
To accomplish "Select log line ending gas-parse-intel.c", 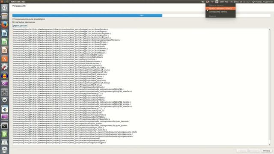I will 75,132.
